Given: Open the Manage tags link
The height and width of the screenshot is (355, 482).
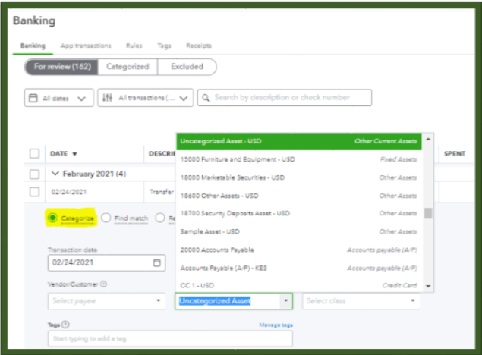Looking at the screenshot, I should point(276,325).
